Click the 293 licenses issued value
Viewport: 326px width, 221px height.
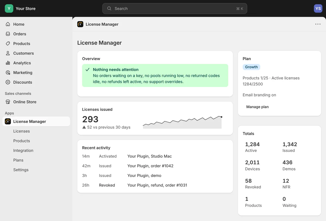point(90,119)
